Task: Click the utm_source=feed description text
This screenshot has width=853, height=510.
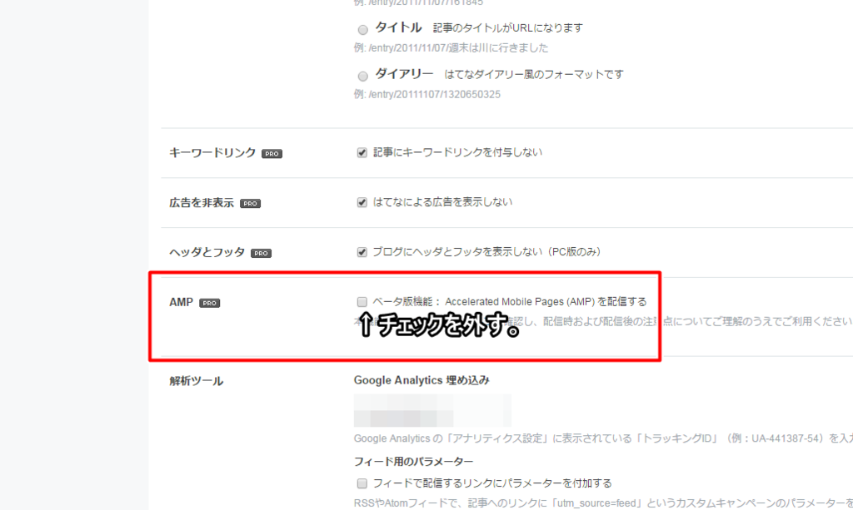Action: 603,503
